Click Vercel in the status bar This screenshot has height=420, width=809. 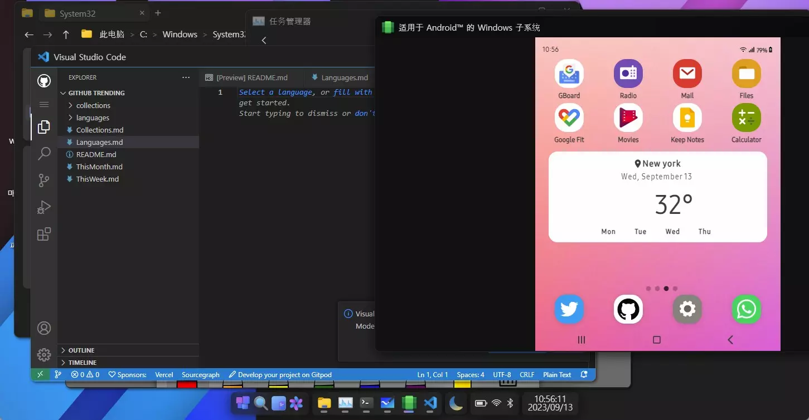coord(164,375)
